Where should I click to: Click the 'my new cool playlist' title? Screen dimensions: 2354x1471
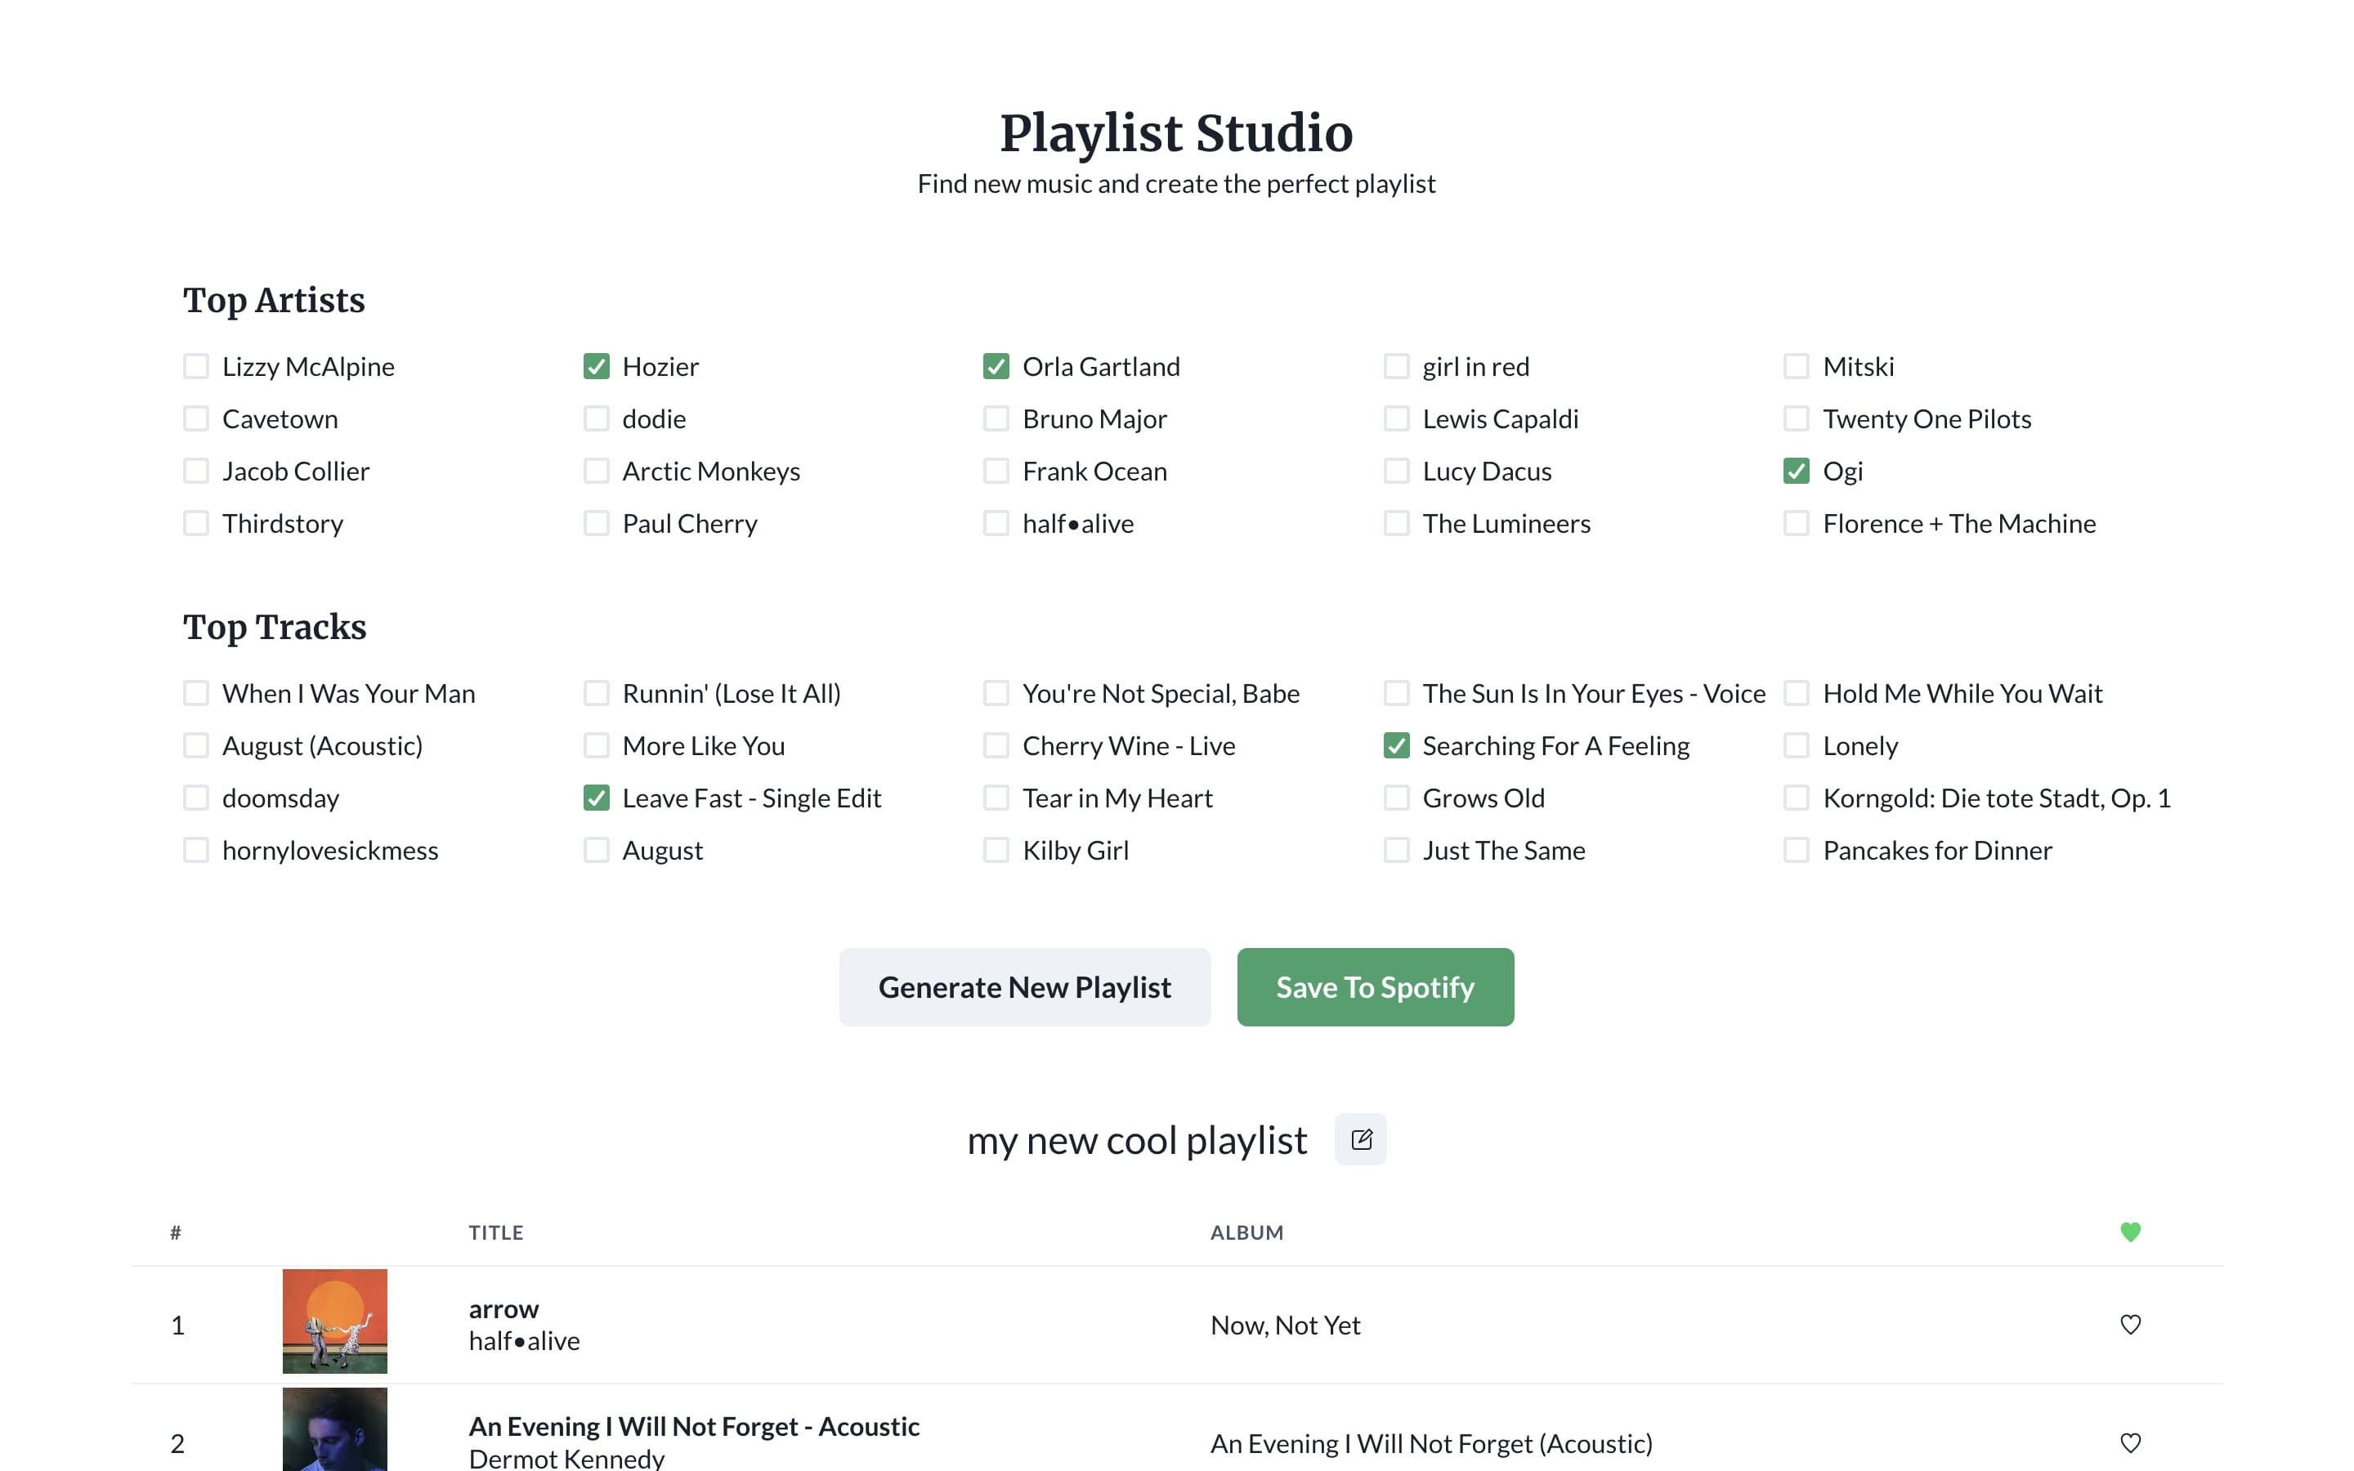click(1136, 1140)
